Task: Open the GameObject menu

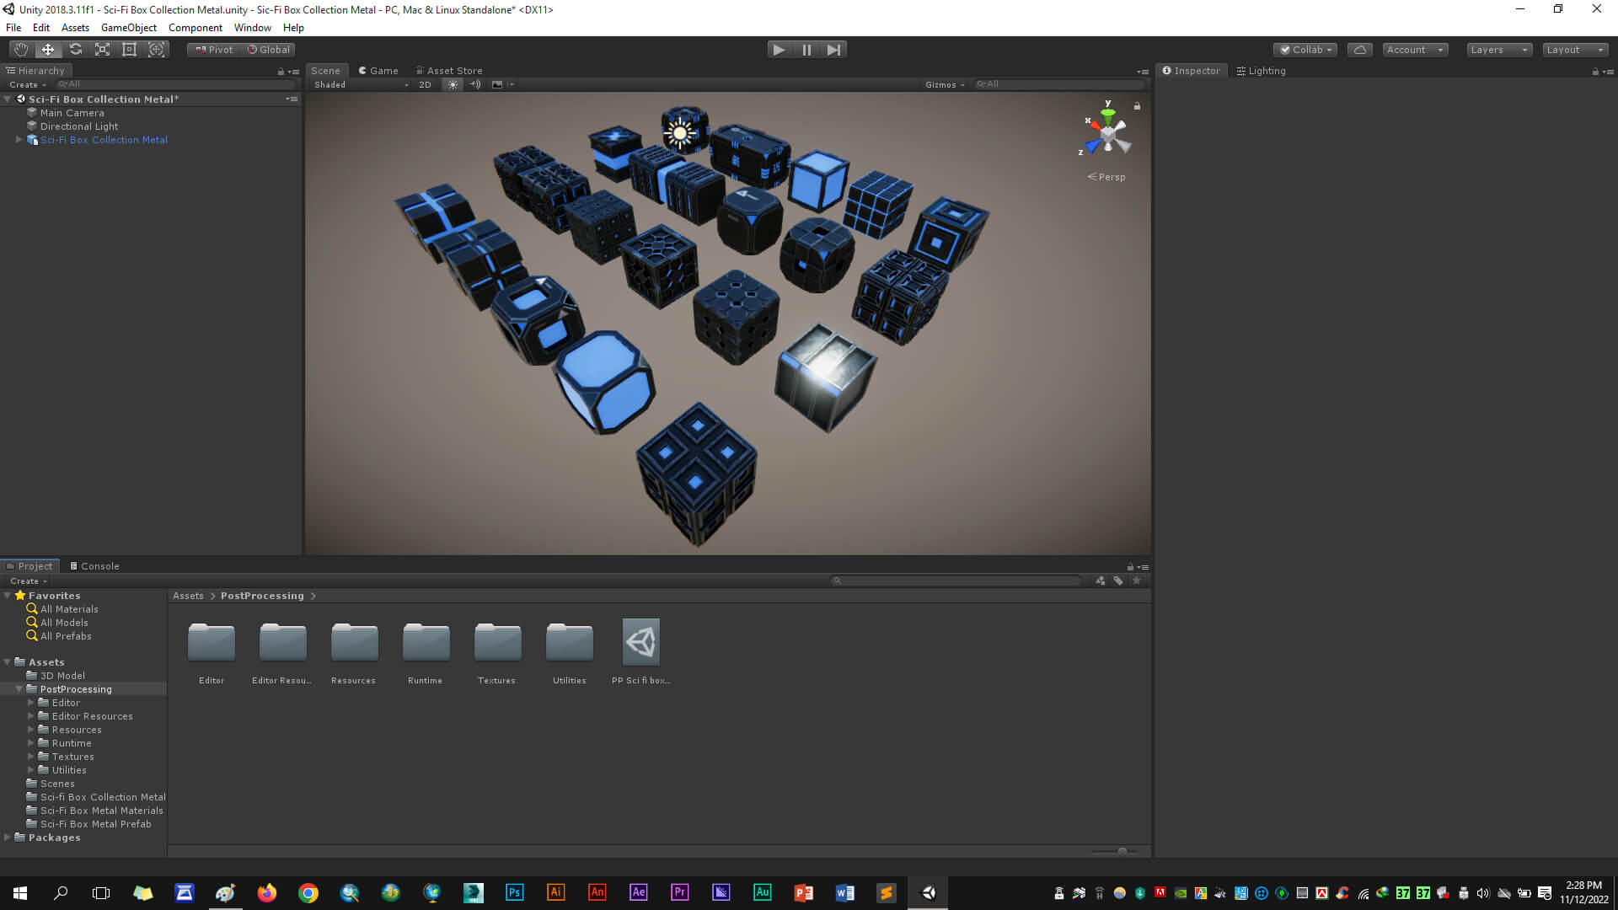Action: tap(128, 28)
